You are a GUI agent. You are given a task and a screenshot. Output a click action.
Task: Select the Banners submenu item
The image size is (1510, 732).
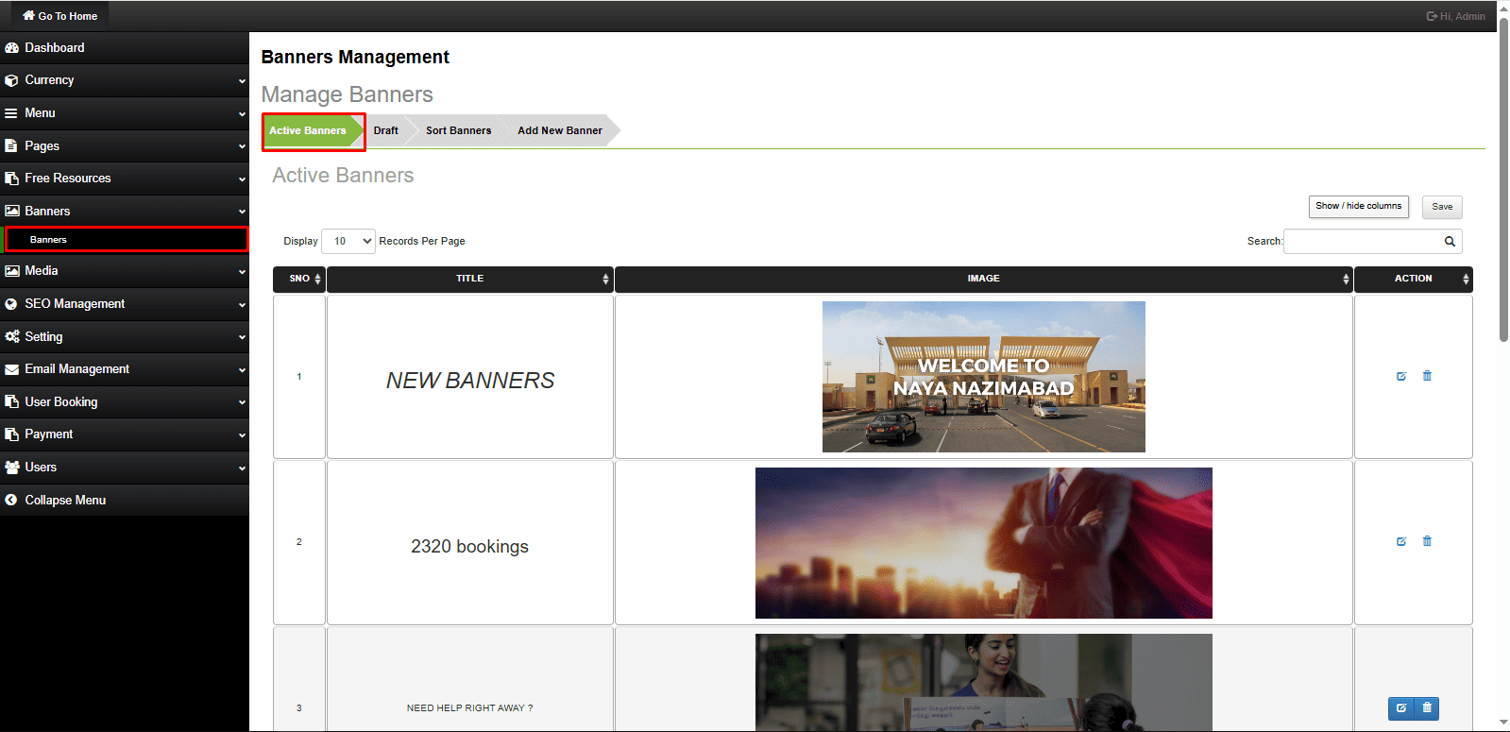coord(127,240)
